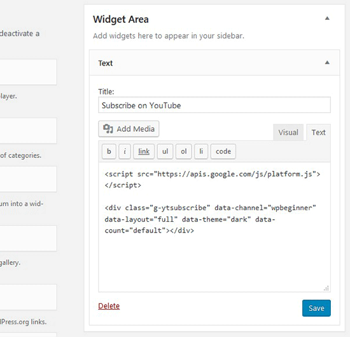Click the div g-ytsubscribe code line

210,208
